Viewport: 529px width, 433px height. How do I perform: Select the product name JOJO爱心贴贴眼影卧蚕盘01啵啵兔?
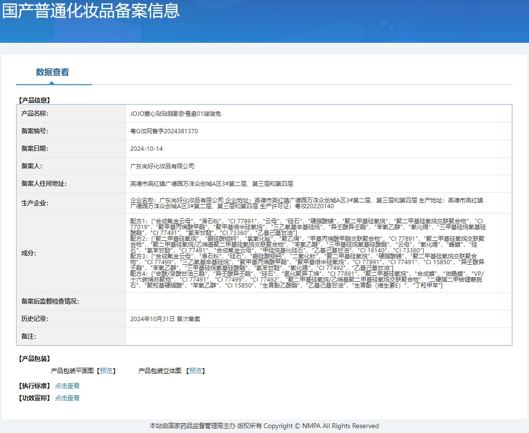coord(176,114)
